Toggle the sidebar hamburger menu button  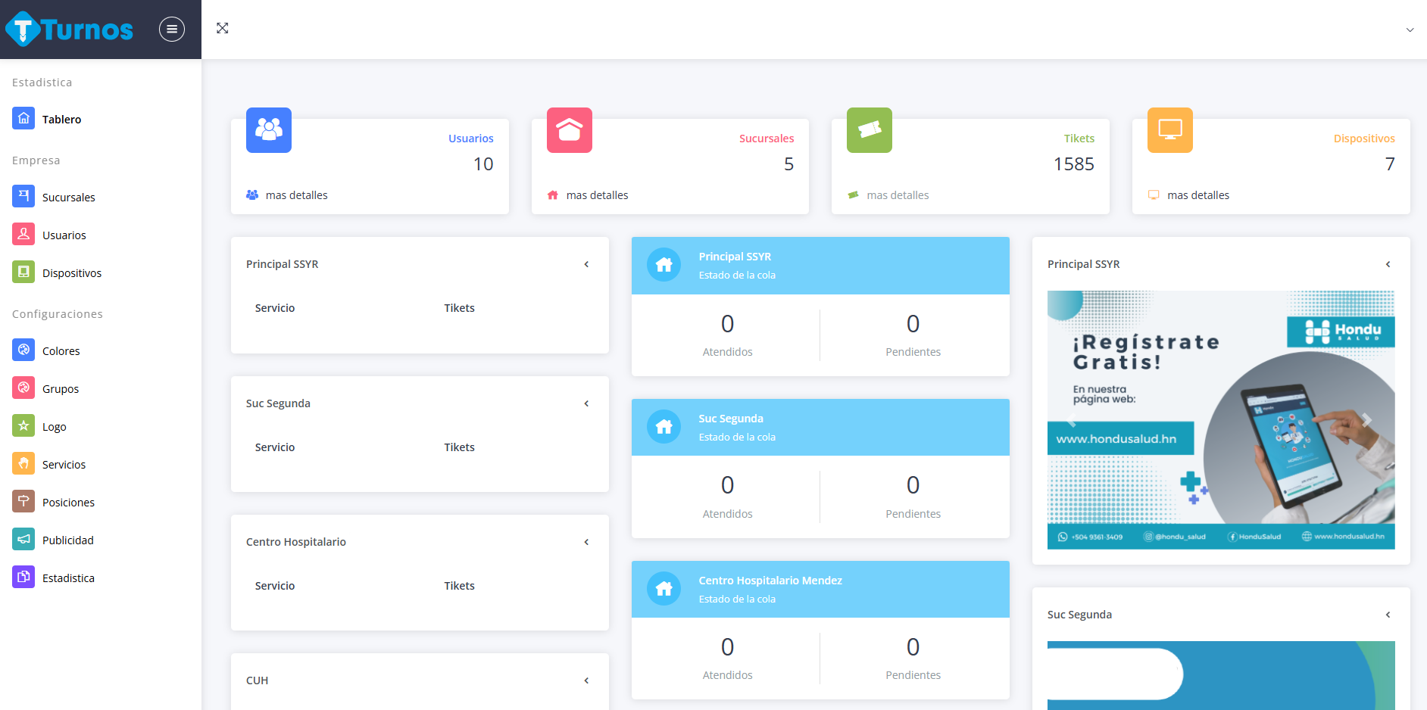pos(172,30)
